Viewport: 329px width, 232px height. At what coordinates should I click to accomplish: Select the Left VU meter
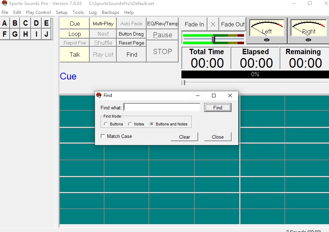click(x=266, y=31)
